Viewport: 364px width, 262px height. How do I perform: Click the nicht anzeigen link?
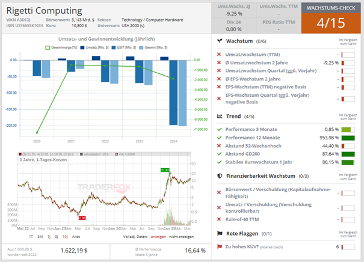pos(181,237)
